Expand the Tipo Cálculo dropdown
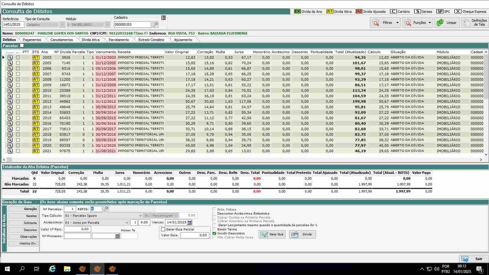The width and height of the screenshot is (489, 275). 140,215
